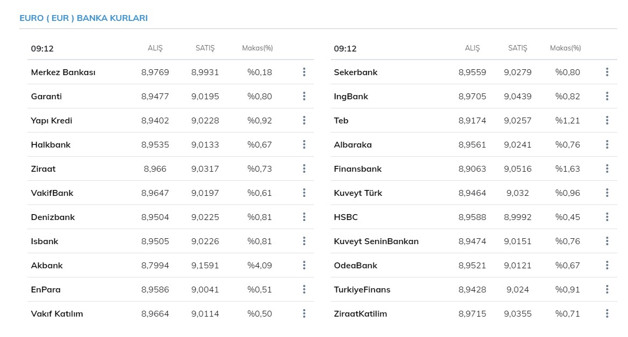Click the Albaraka bank name
Image resolution: width=628 pixels, height=337 pixels.
click(x=353, y=145)
